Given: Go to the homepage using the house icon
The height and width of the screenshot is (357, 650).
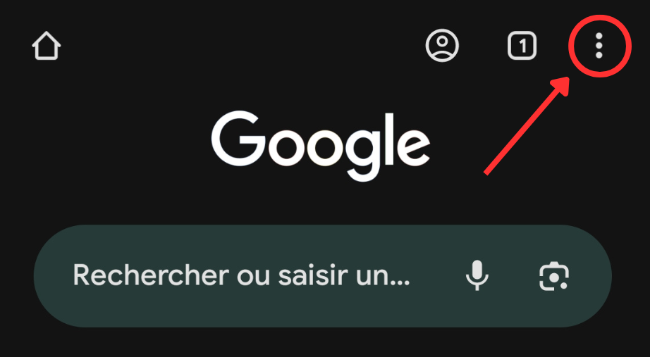Looking at the screenshot, I should pyautogui.click(x=47, y=46).
